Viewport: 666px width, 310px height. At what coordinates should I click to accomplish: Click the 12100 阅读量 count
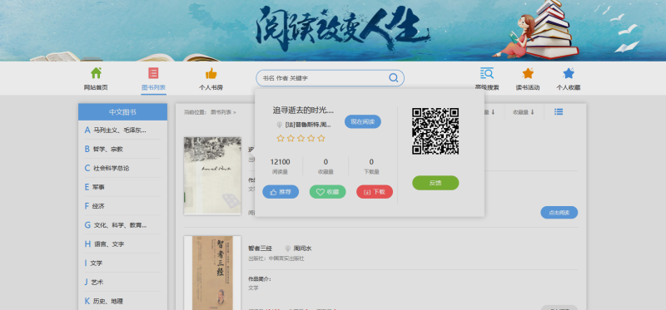coord(281,162)
